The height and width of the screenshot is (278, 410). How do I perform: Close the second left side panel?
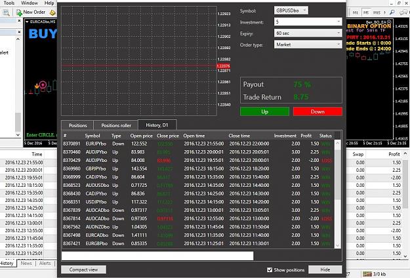point(19,32)
